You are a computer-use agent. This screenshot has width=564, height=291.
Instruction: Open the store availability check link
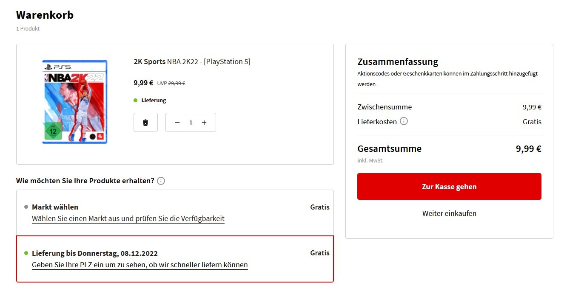coord(128,219)
